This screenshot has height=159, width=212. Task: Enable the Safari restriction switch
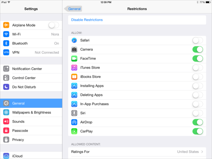pyautogui.click(x=198, y=40)
